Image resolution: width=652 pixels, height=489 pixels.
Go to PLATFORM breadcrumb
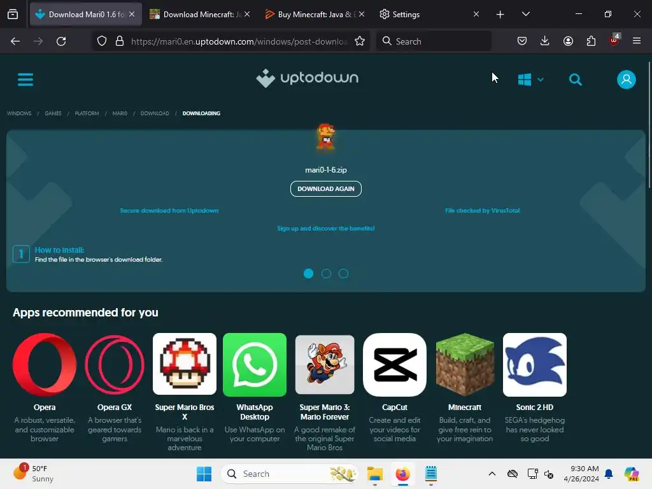pyautogui.click(x=87, y=113)
